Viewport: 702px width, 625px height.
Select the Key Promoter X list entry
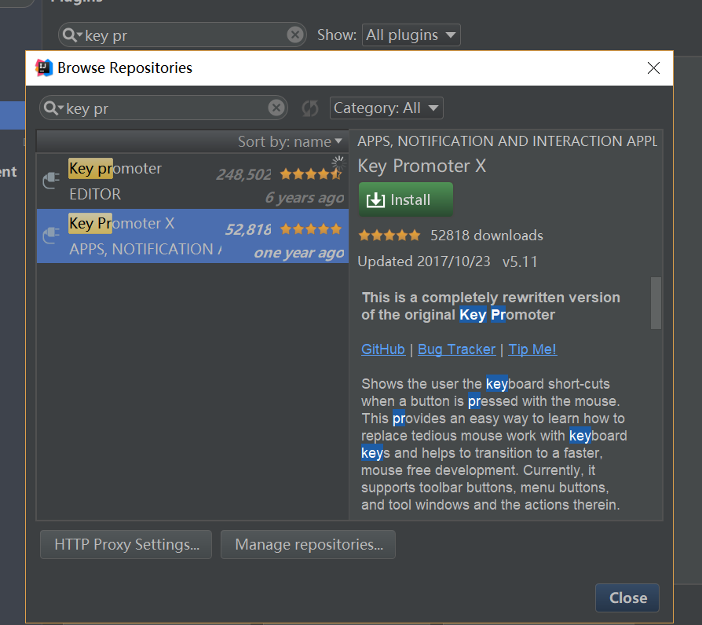[192, 236]
